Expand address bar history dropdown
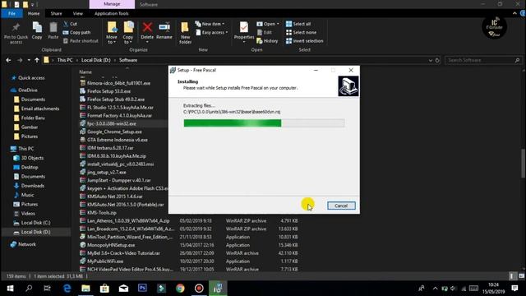The height and width of the screenshot is (296, 526). 430,60
